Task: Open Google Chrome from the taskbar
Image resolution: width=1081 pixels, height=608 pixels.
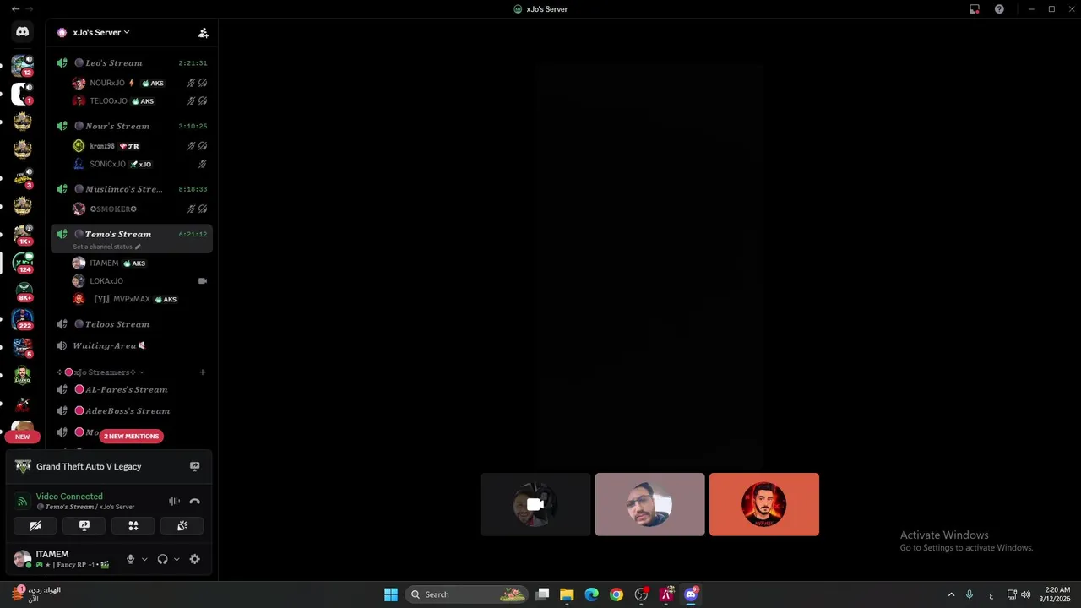Action: [x=617, y=594]
